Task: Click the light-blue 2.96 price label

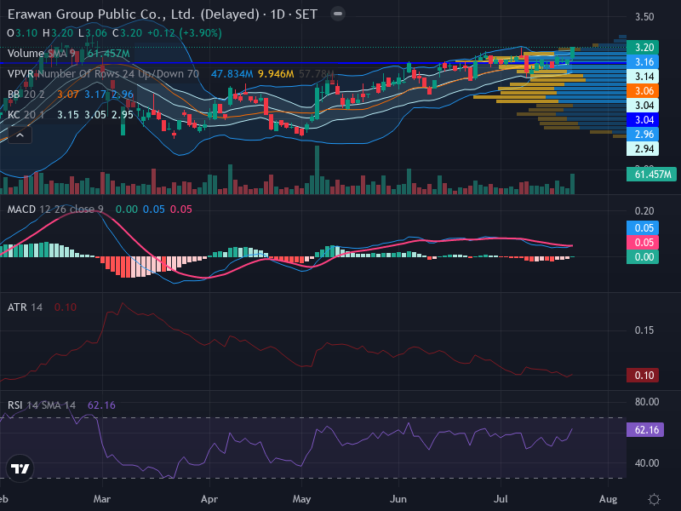Action: click(x=643, y=135)
